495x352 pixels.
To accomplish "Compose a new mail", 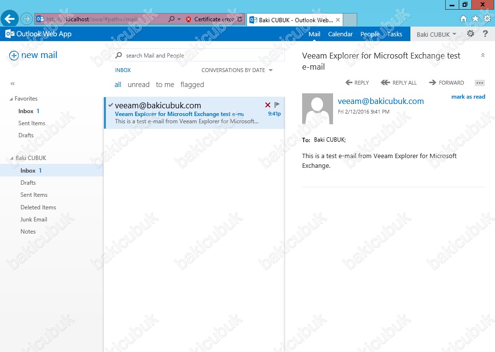I will pos(33,55).
